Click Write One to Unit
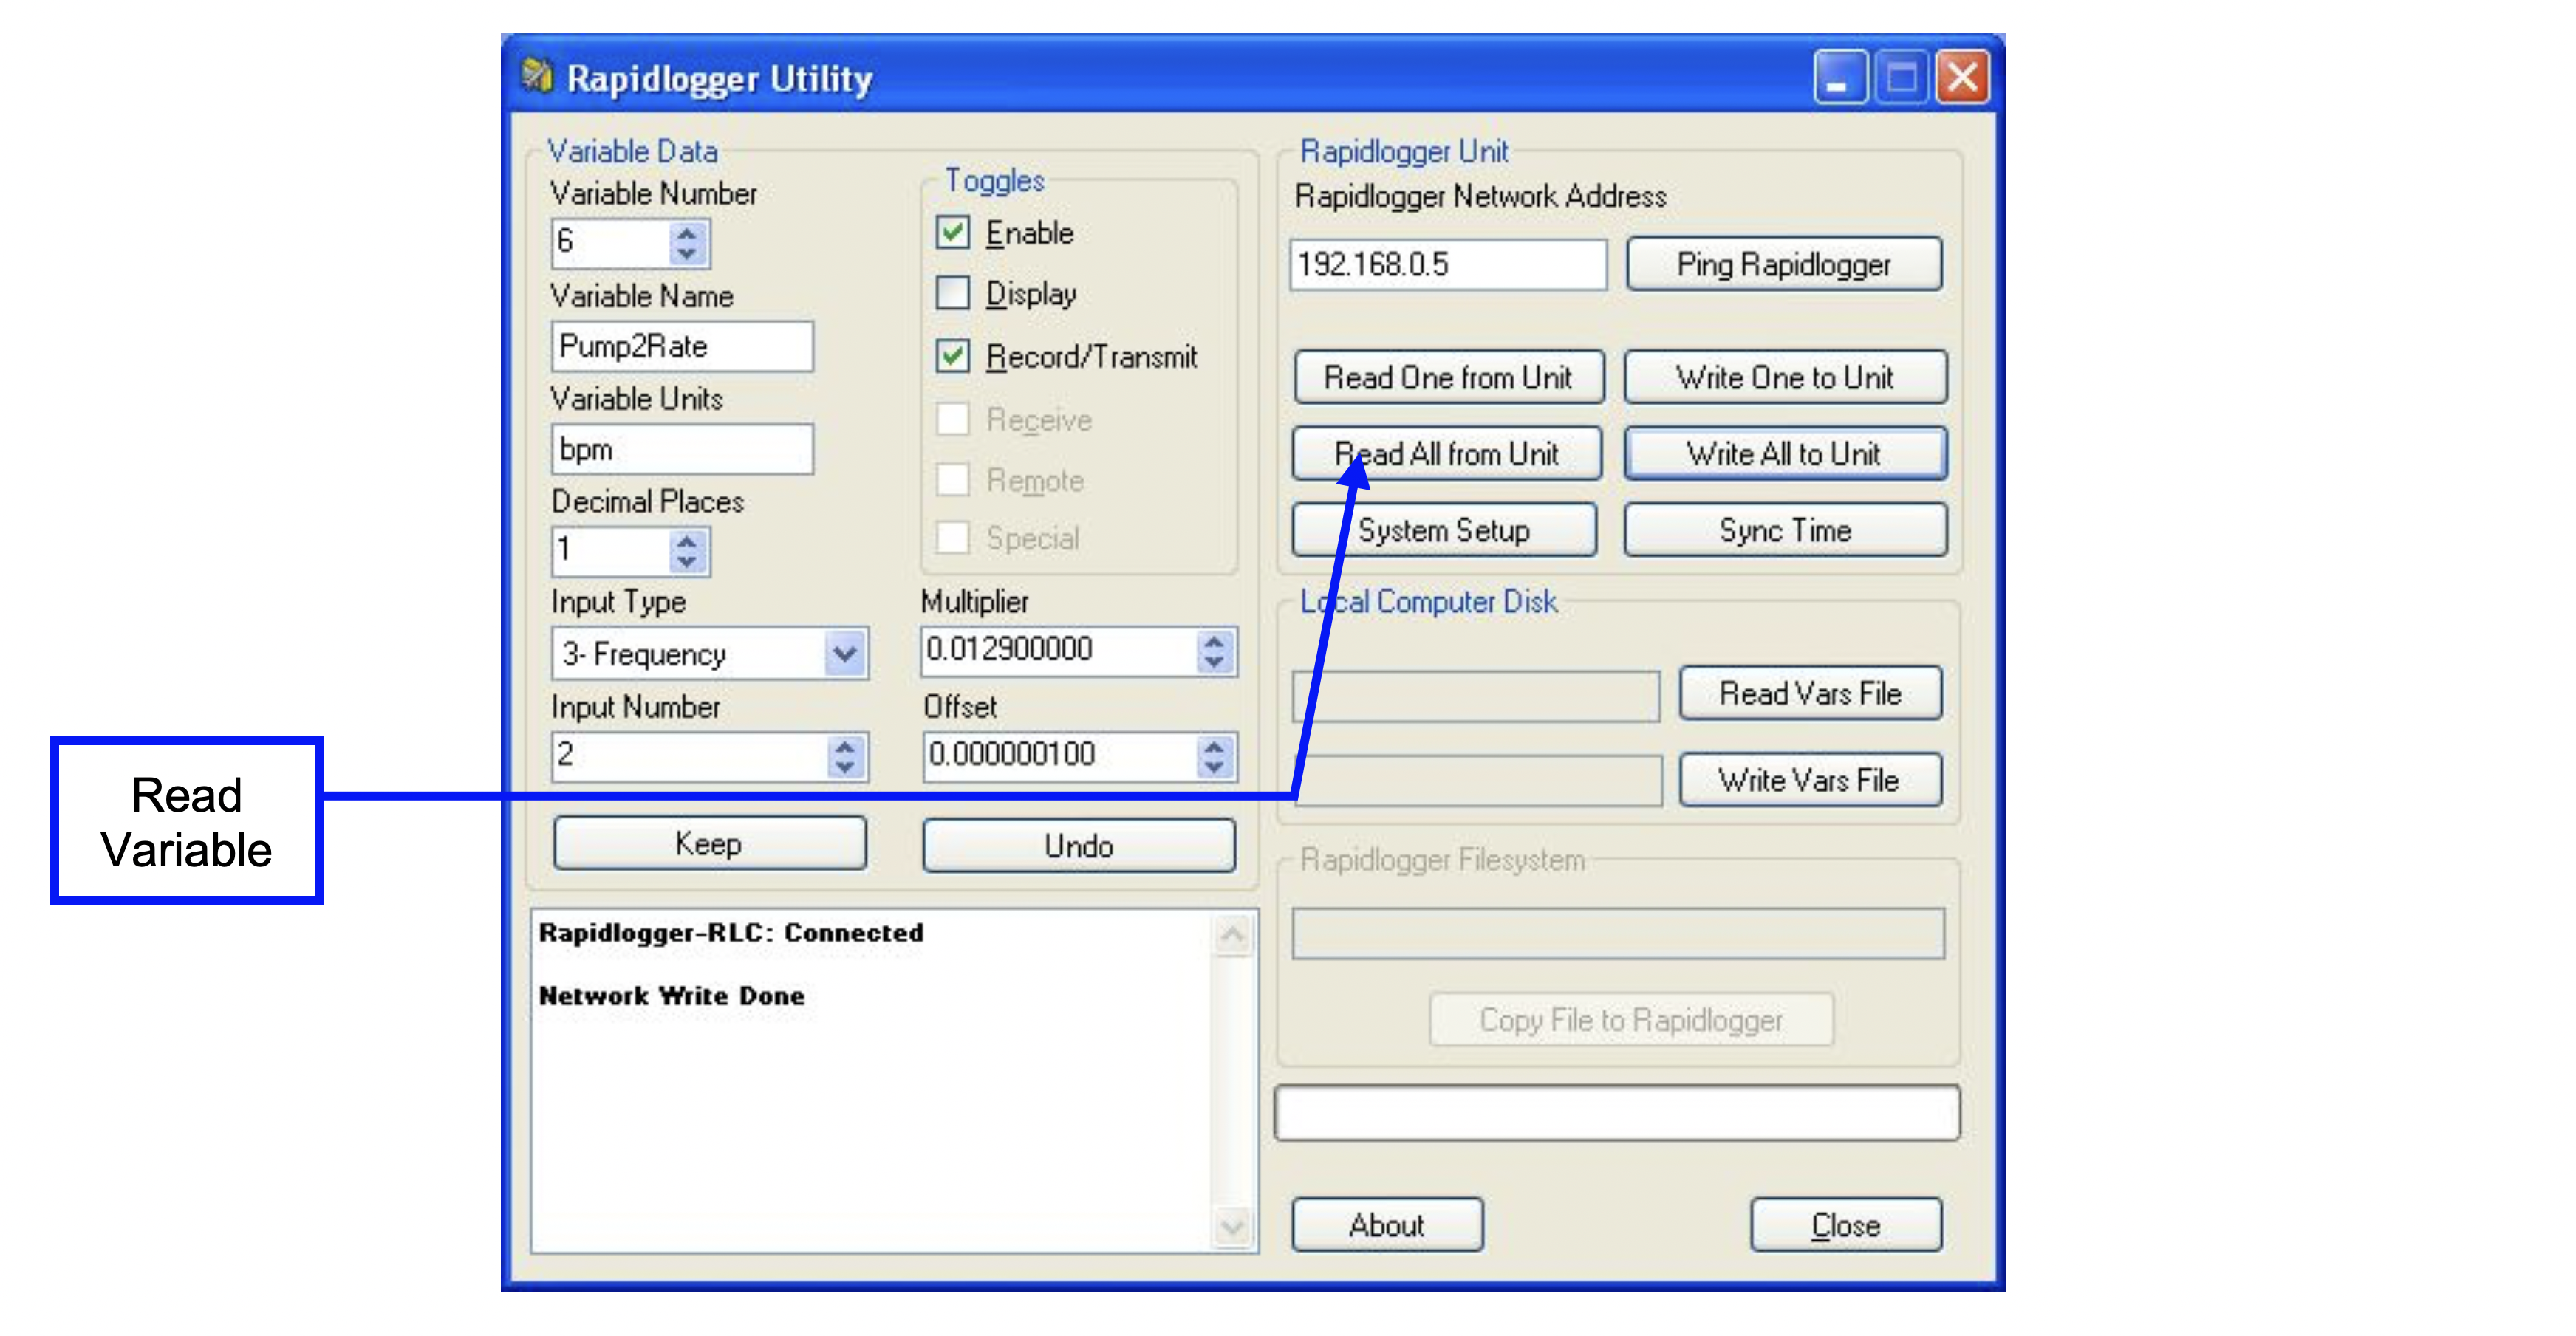Image resolution: width=2576 pixels, height=1336 pixels. click(x=1785, y=377)
